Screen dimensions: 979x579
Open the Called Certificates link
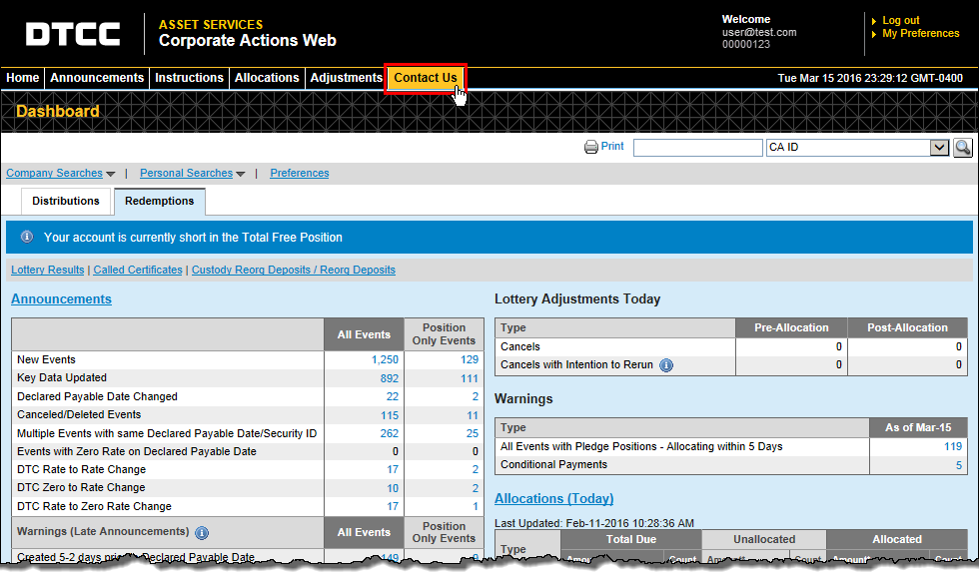138,271
